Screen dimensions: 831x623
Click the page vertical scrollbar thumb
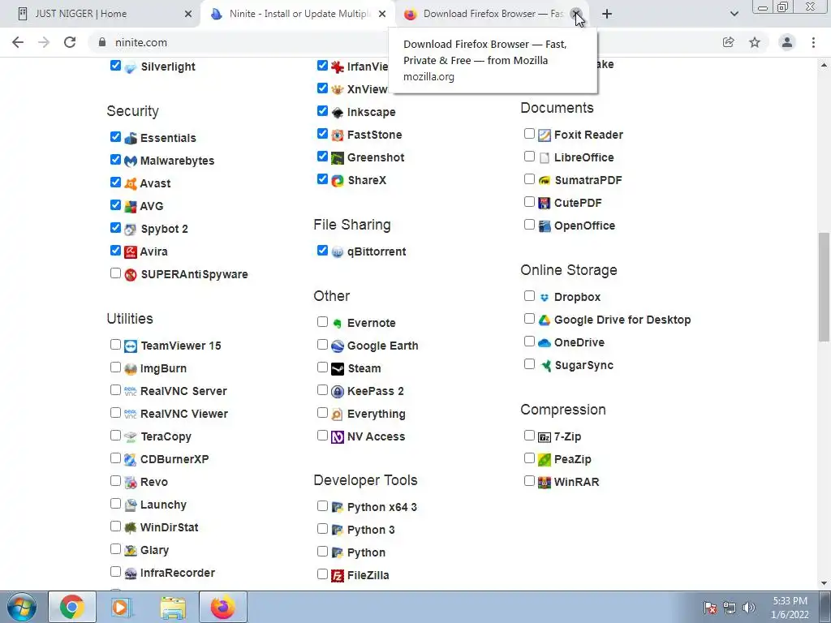tap(824, 286)
